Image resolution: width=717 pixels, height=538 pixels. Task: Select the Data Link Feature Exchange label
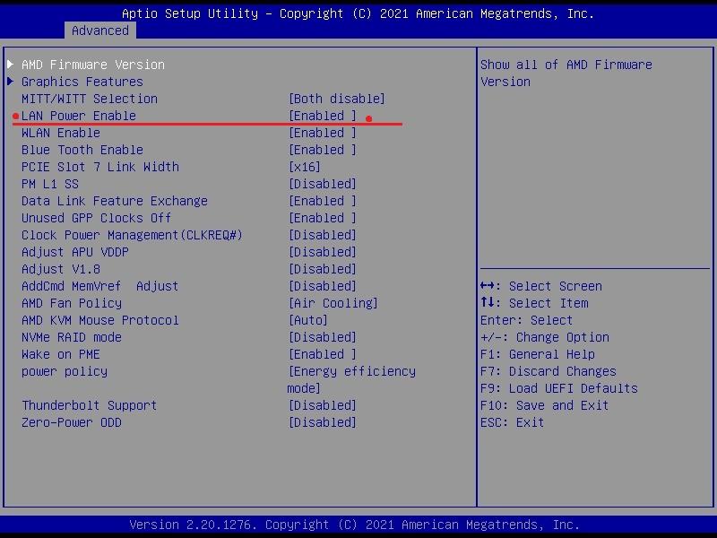[115, 201]
